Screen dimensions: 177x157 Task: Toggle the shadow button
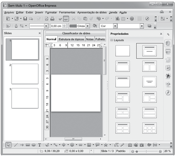click(149, 26)
